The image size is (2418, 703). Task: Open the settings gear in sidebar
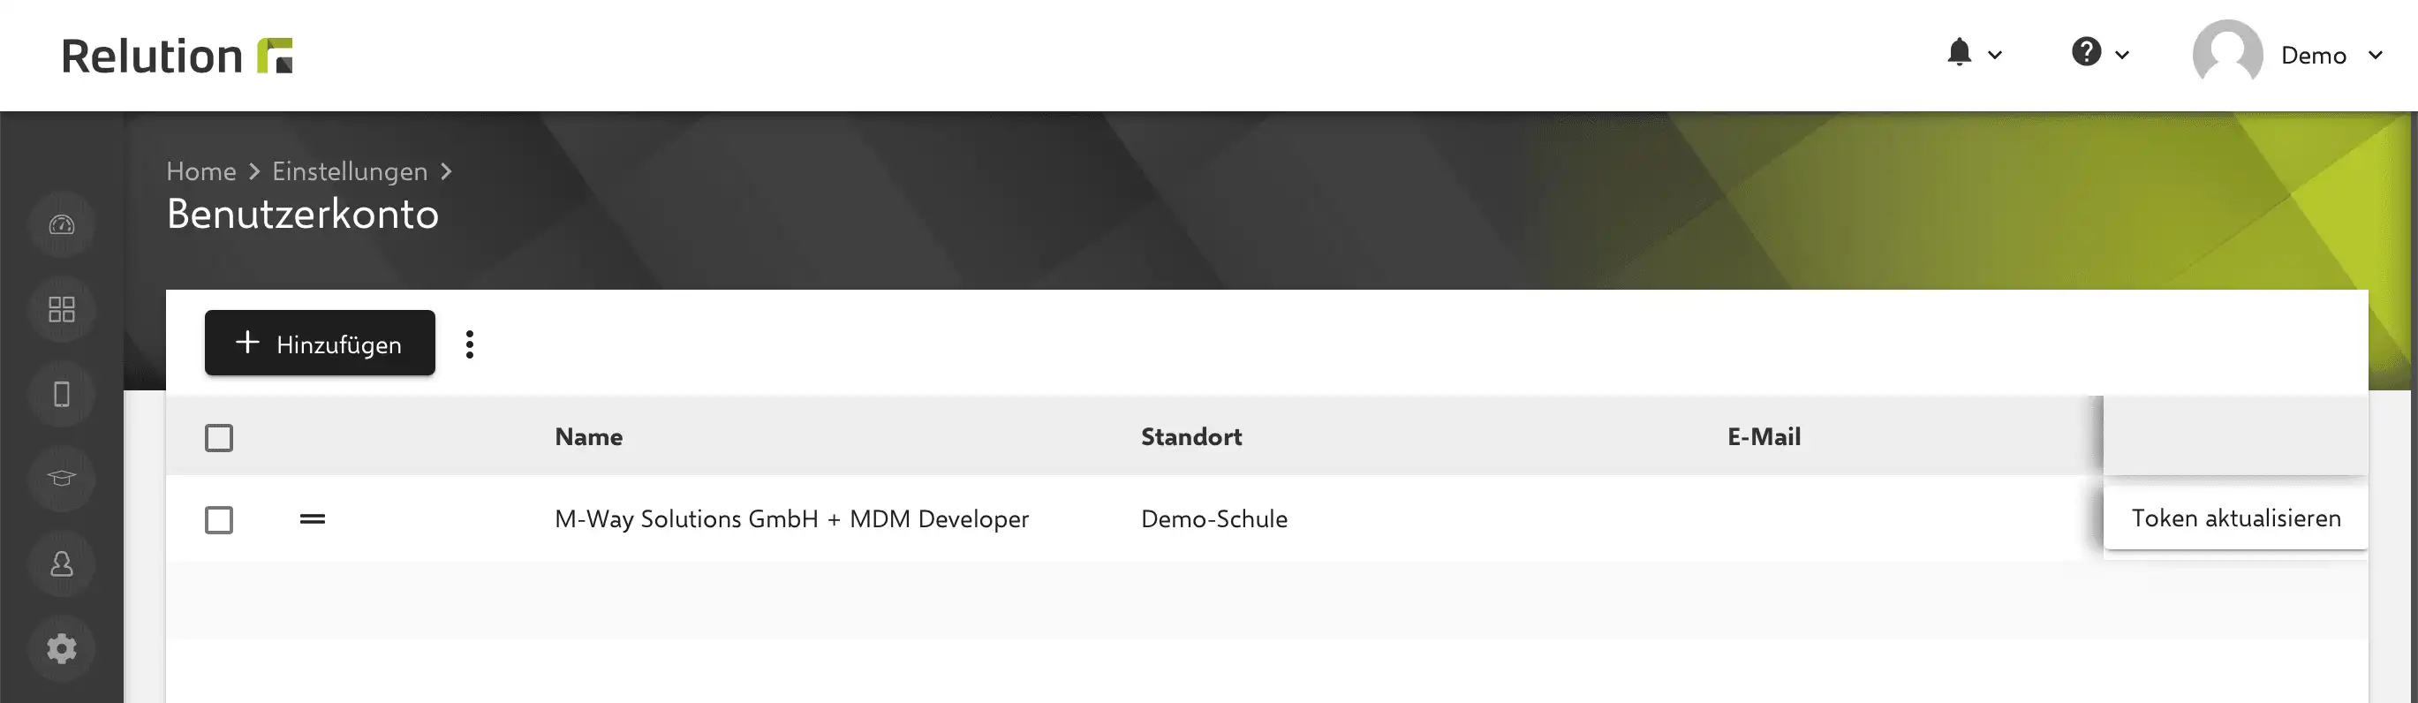point(62,648)
